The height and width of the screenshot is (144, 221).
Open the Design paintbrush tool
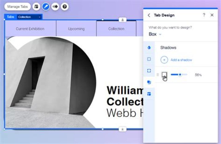coord(46,6)
